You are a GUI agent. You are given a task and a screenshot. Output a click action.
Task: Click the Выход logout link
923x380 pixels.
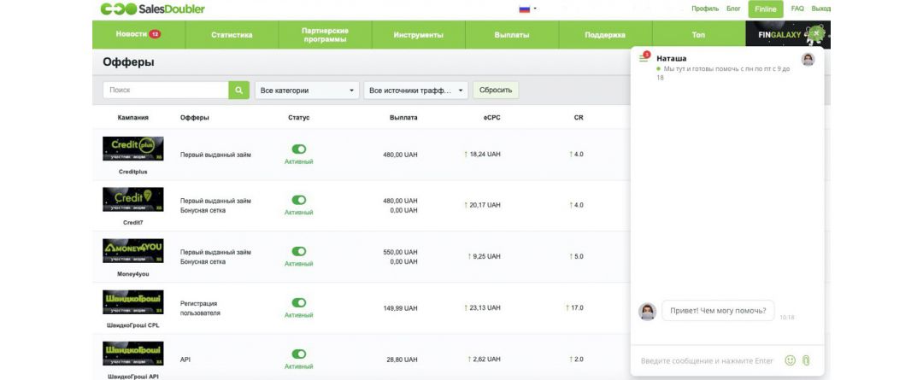(820, 9)
